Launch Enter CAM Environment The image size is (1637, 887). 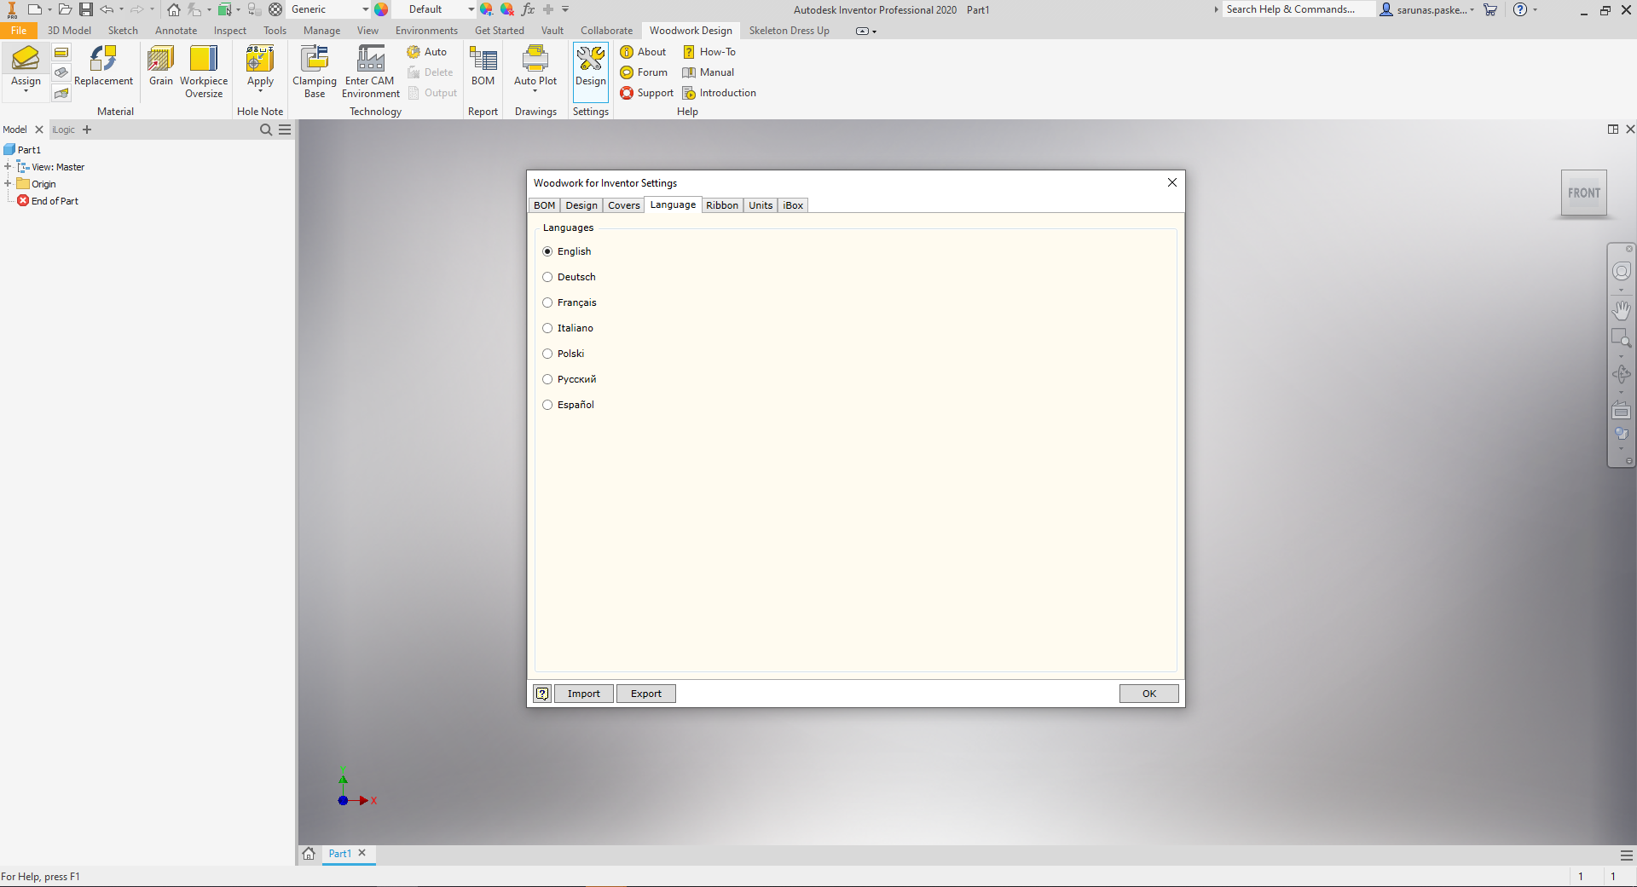(370, 72)
